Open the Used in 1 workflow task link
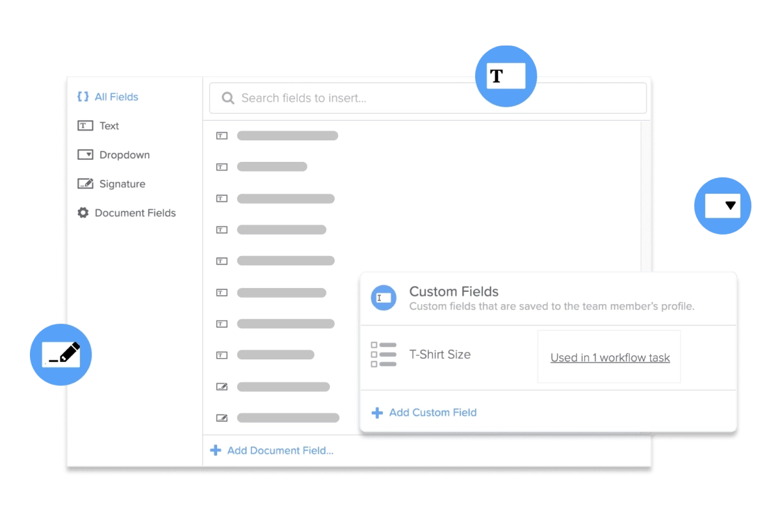 [610, 357]
